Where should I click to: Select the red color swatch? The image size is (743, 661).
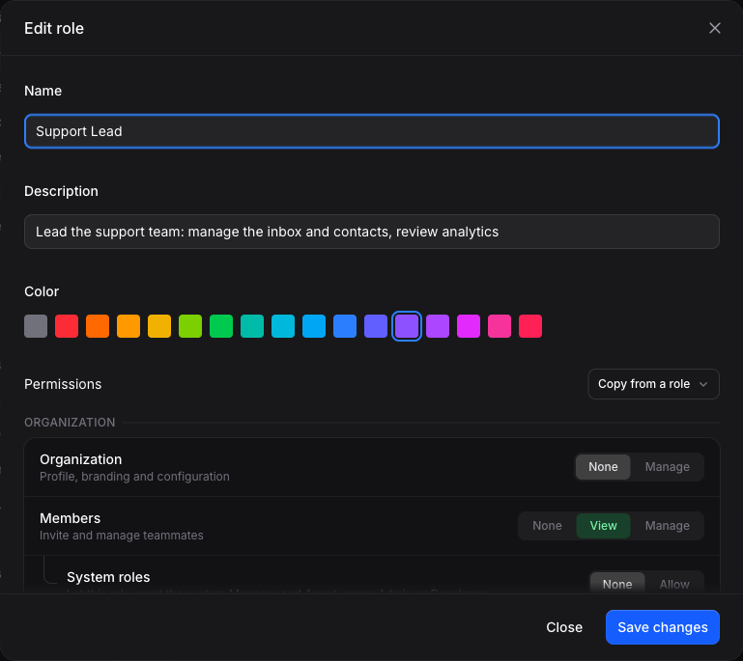click(67, 326)
